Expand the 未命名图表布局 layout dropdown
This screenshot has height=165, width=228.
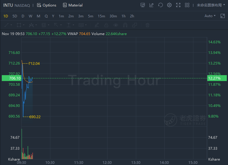point(211,5)
